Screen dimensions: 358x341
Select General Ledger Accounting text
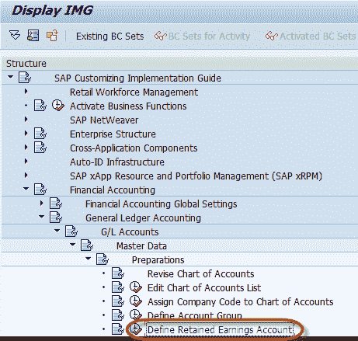(143, 217)
